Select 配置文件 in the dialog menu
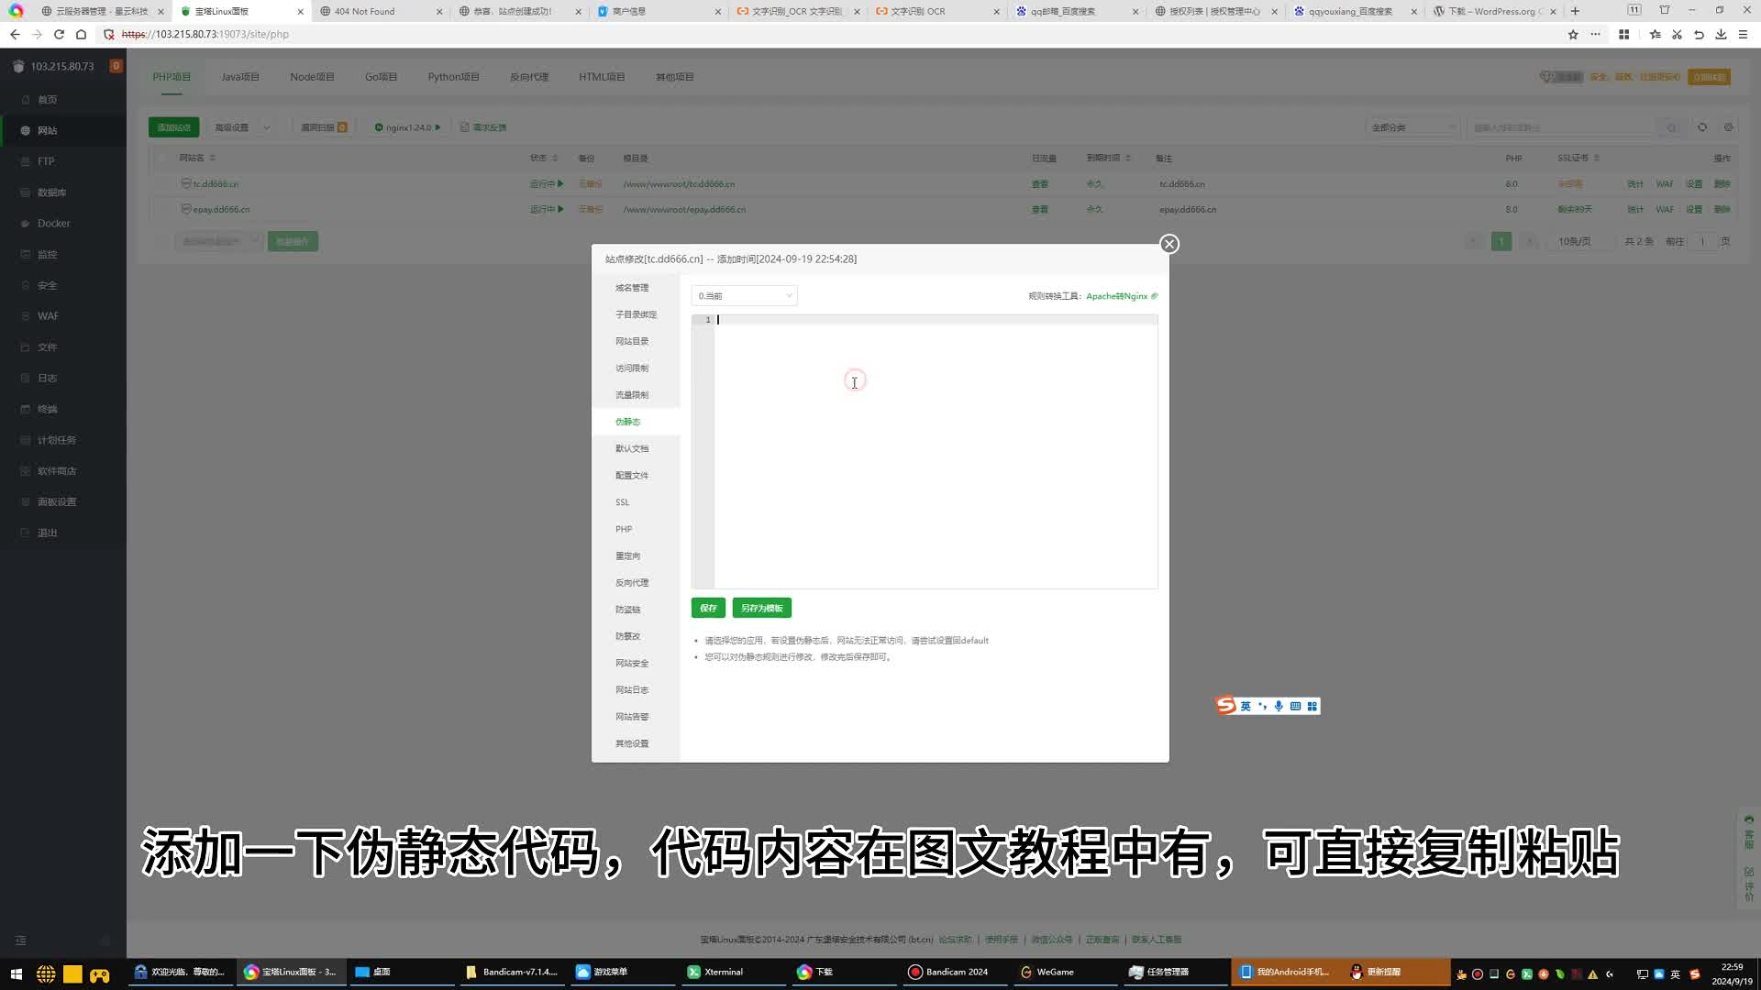 point(632,476)
